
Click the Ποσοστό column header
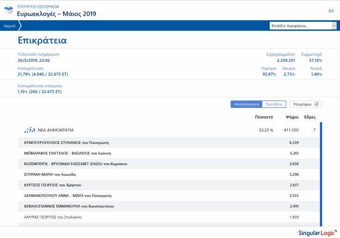(x=264, y=117)
